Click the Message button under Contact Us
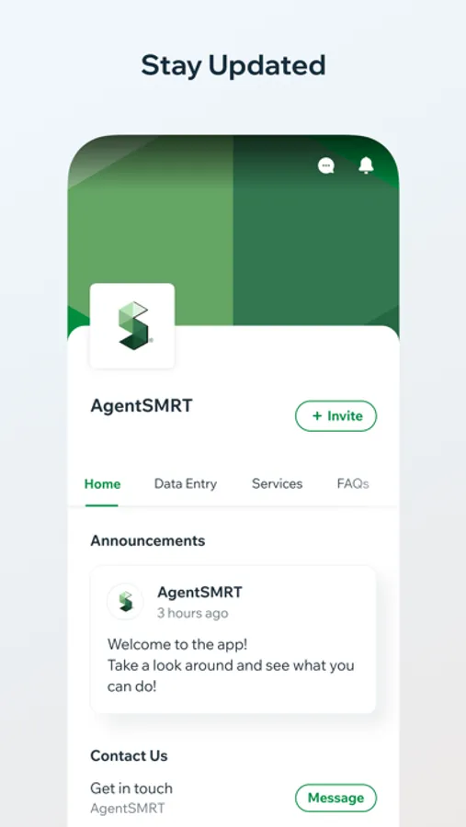Image resolution: width=466 pixels, height=827 pixels. 335,798
